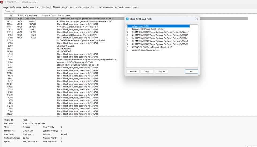Select the Threads tab

pos(56,7)
